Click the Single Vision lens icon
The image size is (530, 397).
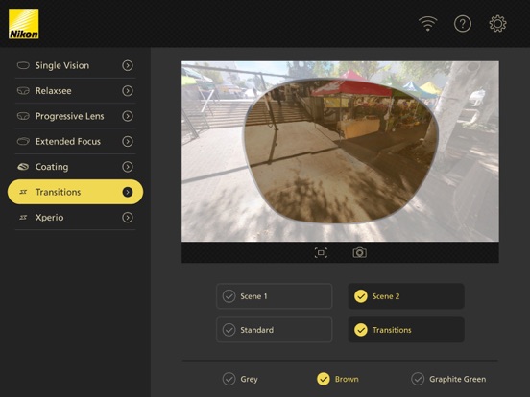point(23,65)
